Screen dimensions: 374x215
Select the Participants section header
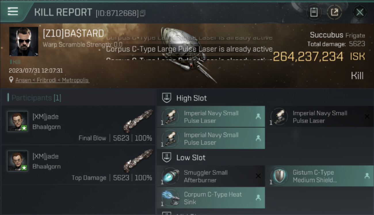pyautogui.click(x=35, y=98)
